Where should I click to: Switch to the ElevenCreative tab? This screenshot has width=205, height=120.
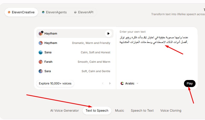coord(21,12)
